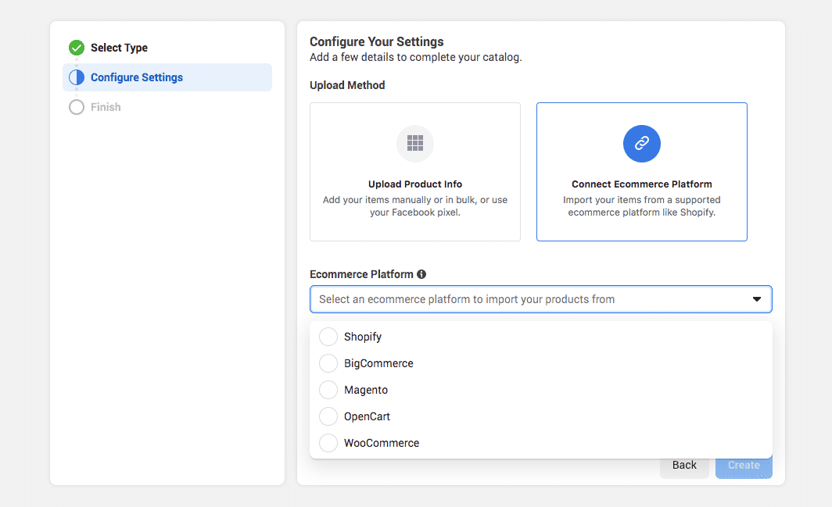Screen dimensions: 832x507
Task: Open the Configure Settings step
Action: click(x=137, y=77)
